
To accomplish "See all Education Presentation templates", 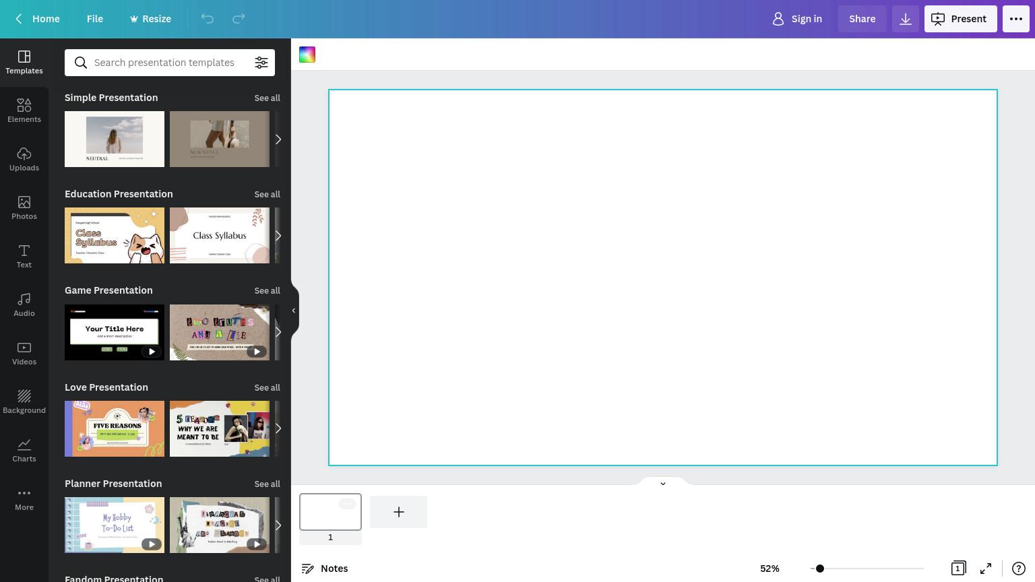I will (267, 194).
